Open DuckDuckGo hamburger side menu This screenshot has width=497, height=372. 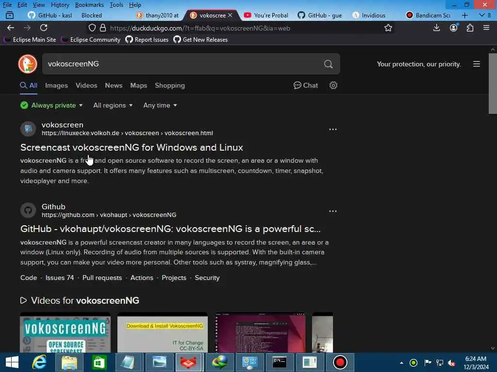tap(477, 64)
